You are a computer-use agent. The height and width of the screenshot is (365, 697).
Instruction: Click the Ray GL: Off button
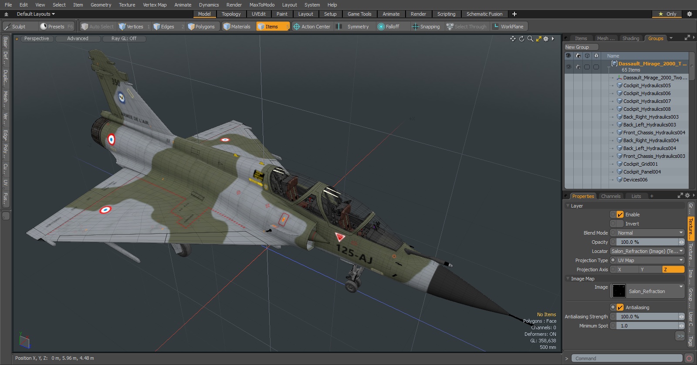(x=124, y=39)
